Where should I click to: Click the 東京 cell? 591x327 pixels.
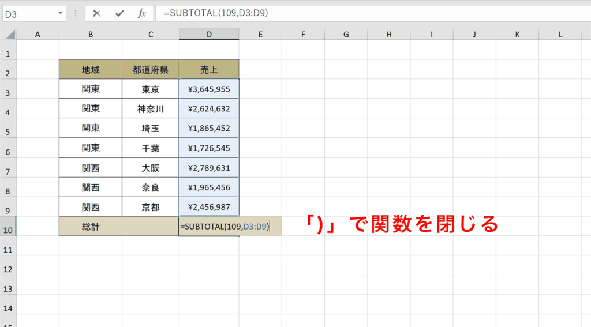(x=151, y=89)
